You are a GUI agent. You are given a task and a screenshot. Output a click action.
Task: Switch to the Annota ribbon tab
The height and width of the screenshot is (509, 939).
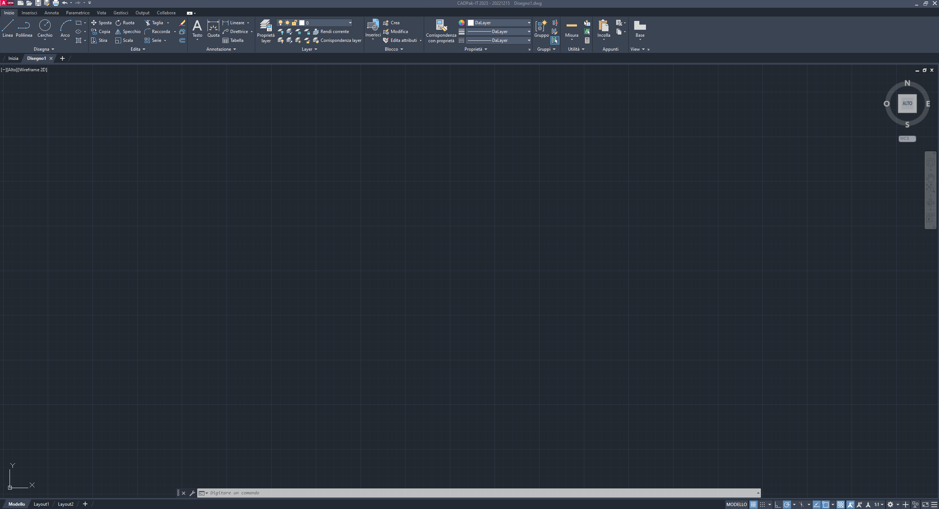[x=51, y=13]
